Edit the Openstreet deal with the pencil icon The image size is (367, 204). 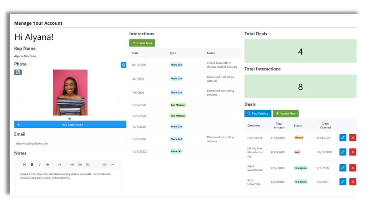343,138
